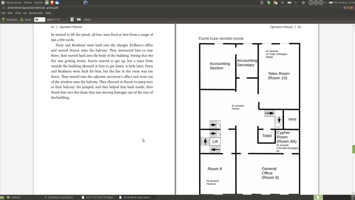This screenshot has height=200, width=355.
Task: Switch to the Upload taskbar window
Action: point(16,197)
